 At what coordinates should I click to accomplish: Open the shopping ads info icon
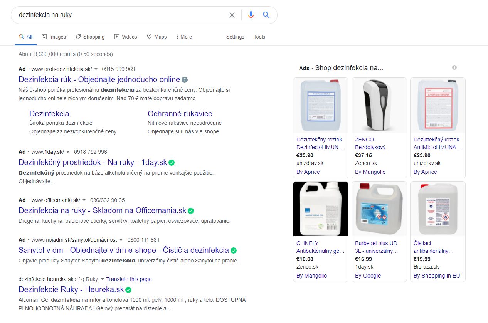[454, 67]
